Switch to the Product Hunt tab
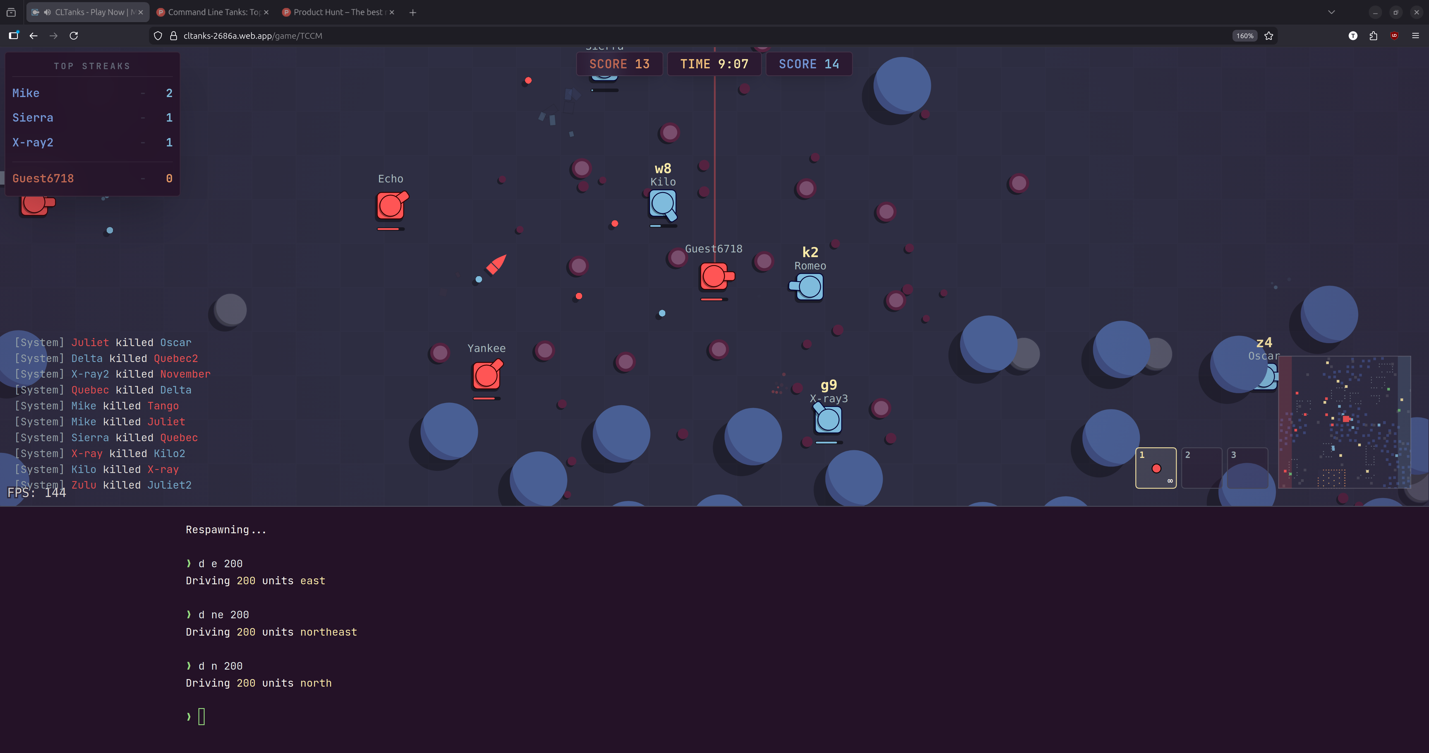1429x753 pixels. 333,12
